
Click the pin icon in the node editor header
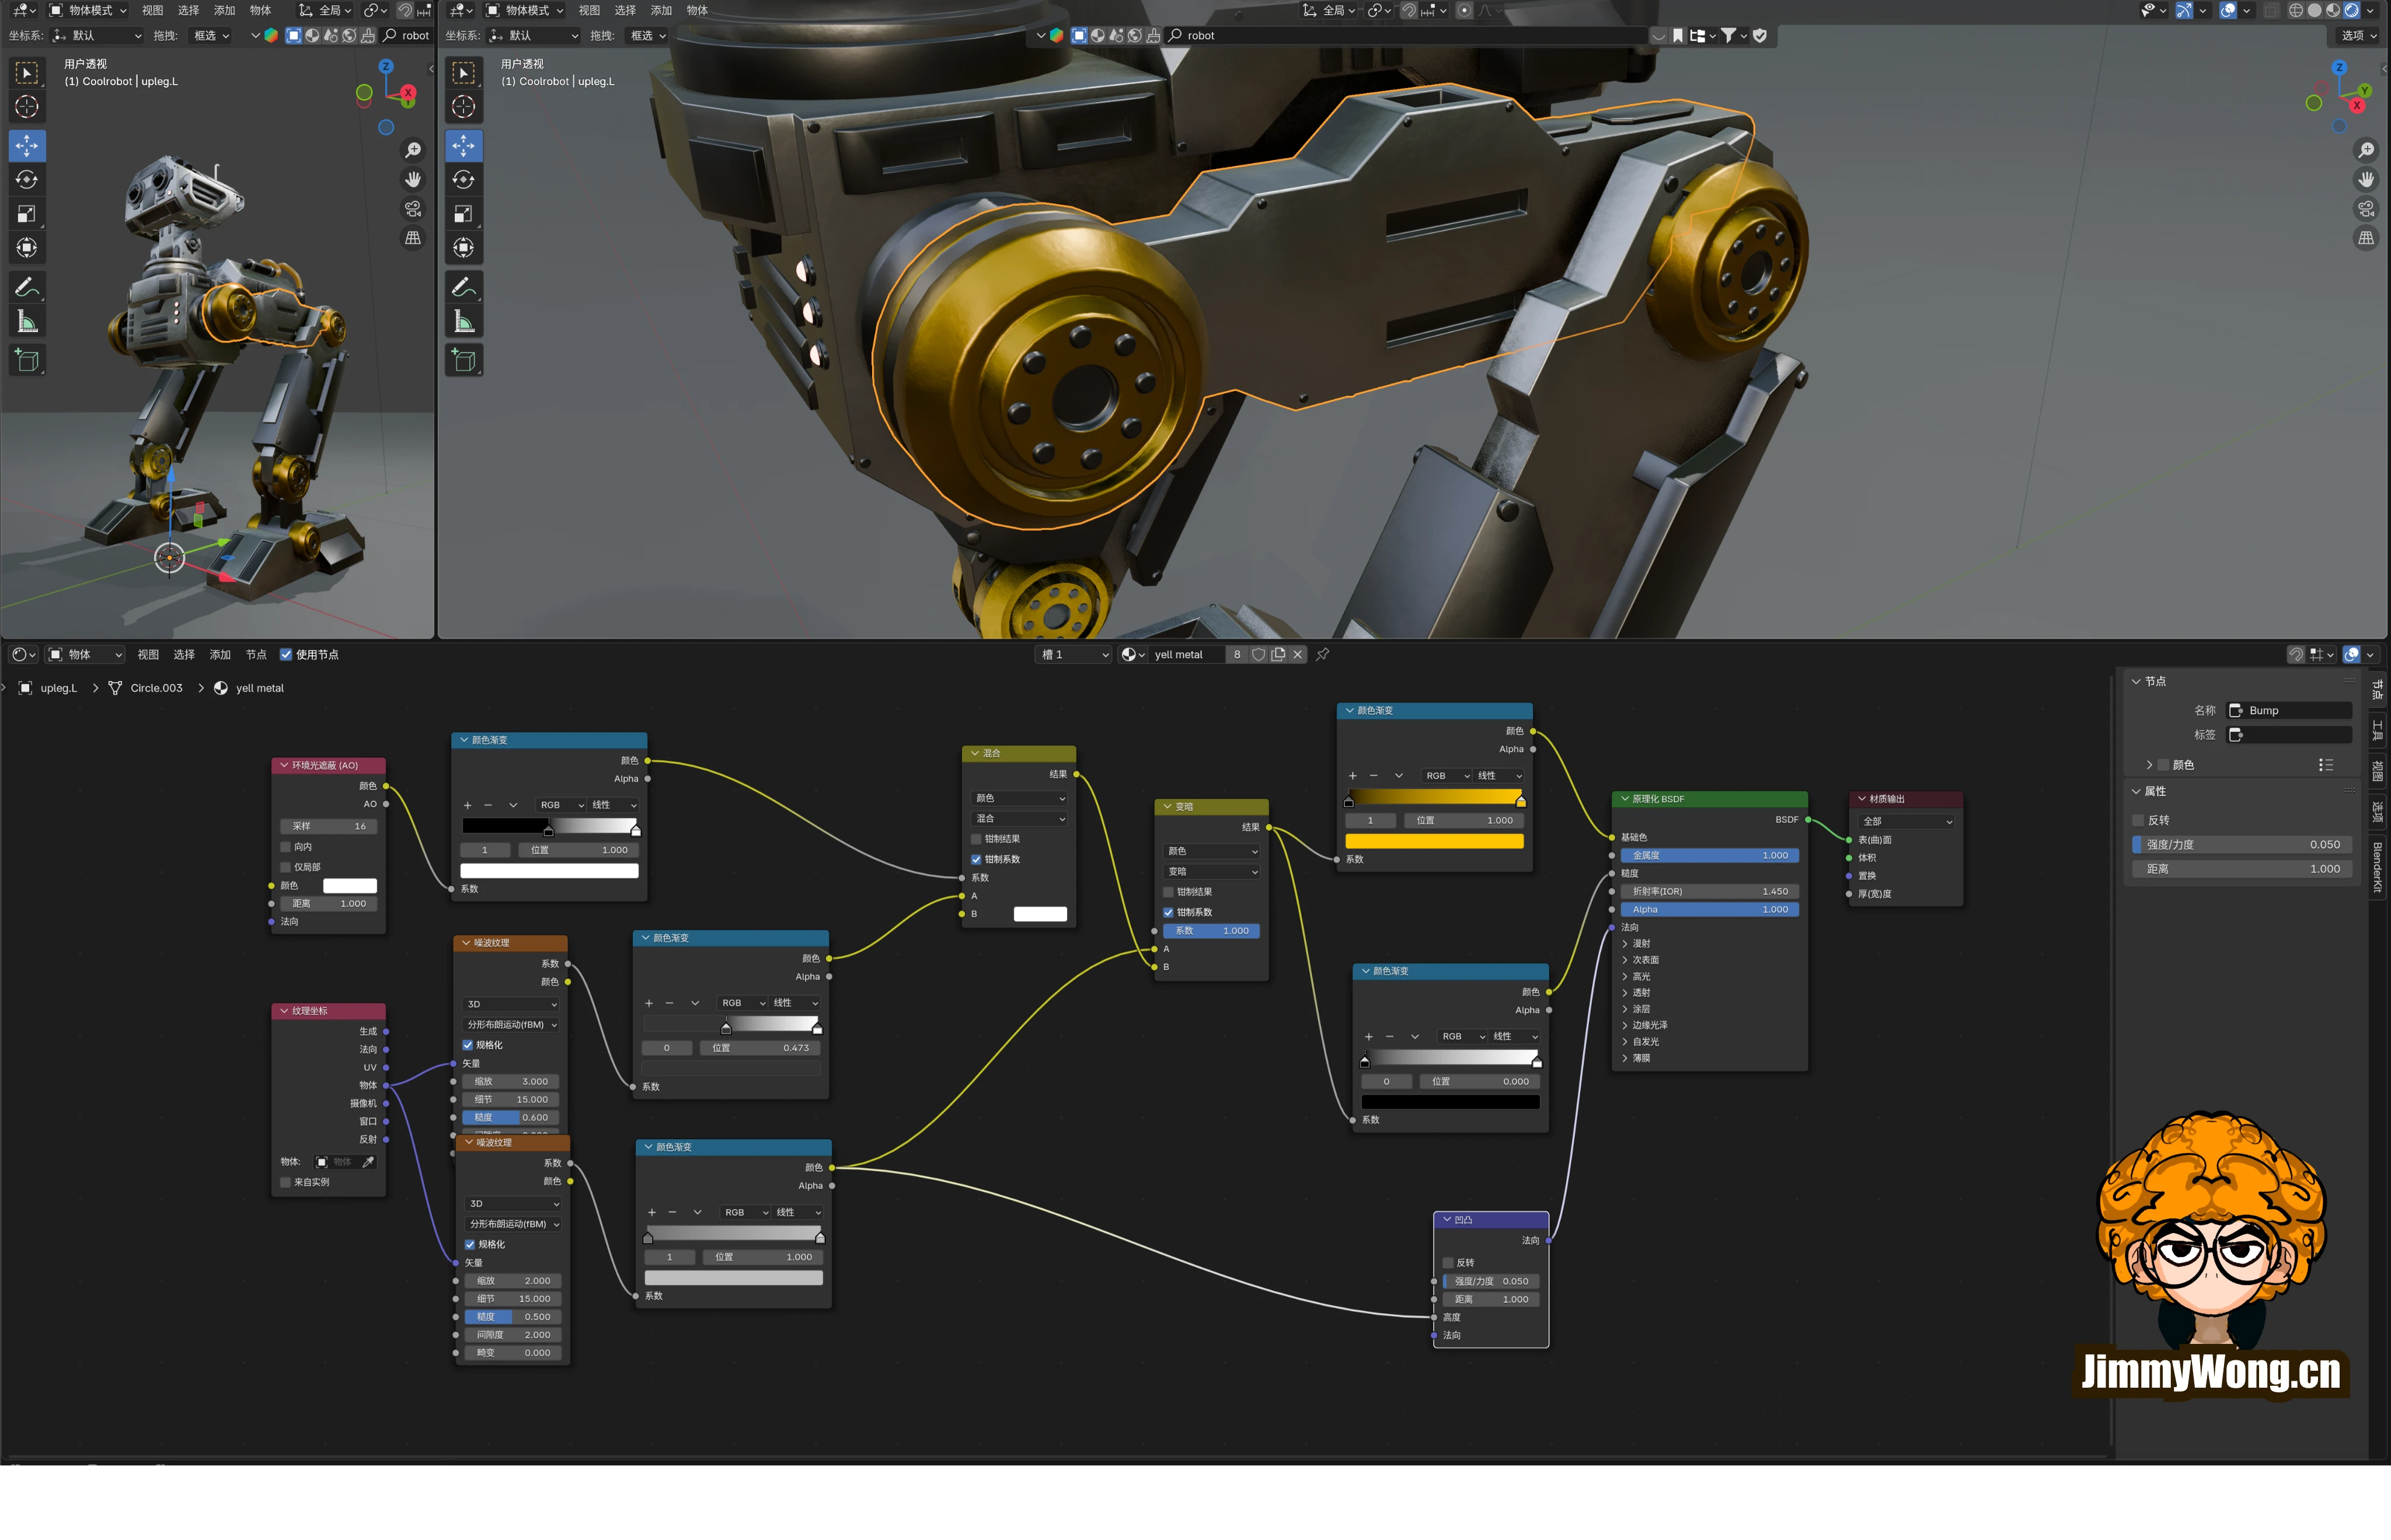[x=1323, y=654]
